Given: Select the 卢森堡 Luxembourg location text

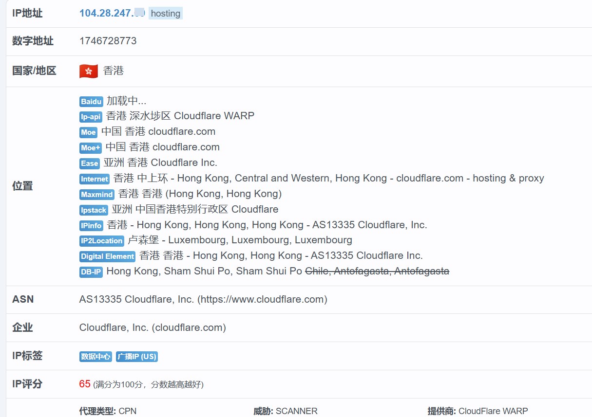Looking at the screenshot, I should click(240, 240).
